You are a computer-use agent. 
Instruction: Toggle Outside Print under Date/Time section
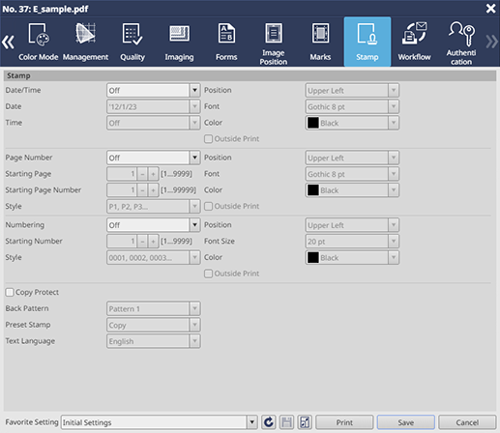(208, 139)
